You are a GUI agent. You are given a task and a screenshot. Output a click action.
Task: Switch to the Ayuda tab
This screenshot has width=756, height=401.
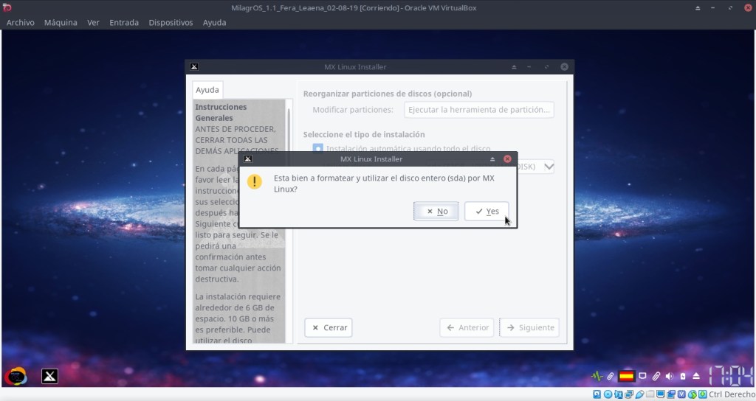pyautogui.click(x=207, y=90)
